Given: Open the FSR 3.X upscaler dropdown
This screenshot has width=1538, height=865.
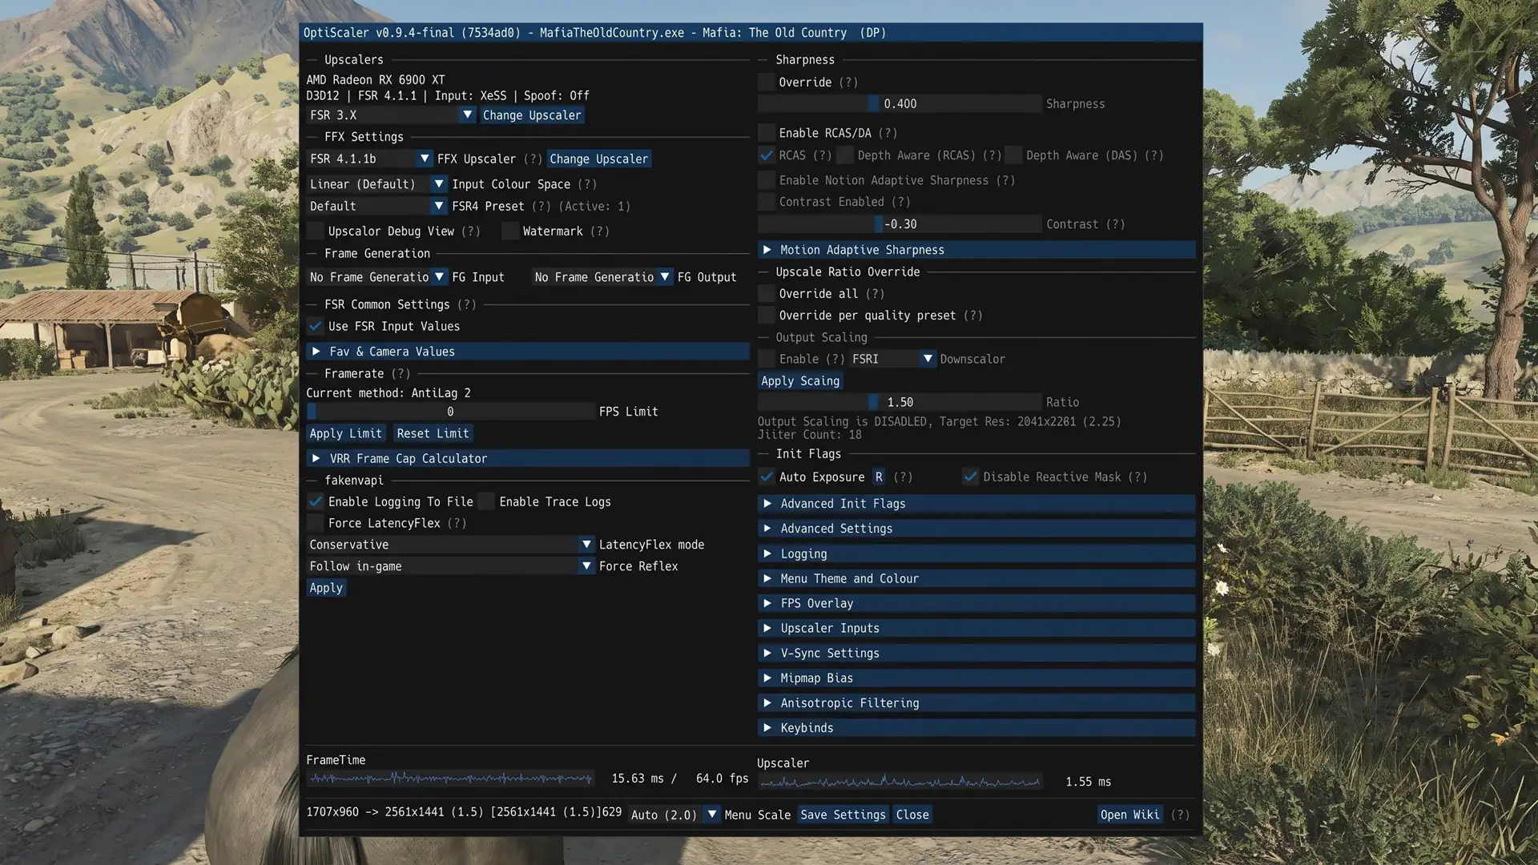Looking at the screenshot, I should [391, 115].
